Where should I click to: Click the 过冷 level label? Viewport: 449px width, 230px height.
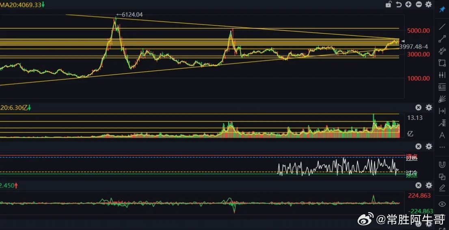coord(412,172)
